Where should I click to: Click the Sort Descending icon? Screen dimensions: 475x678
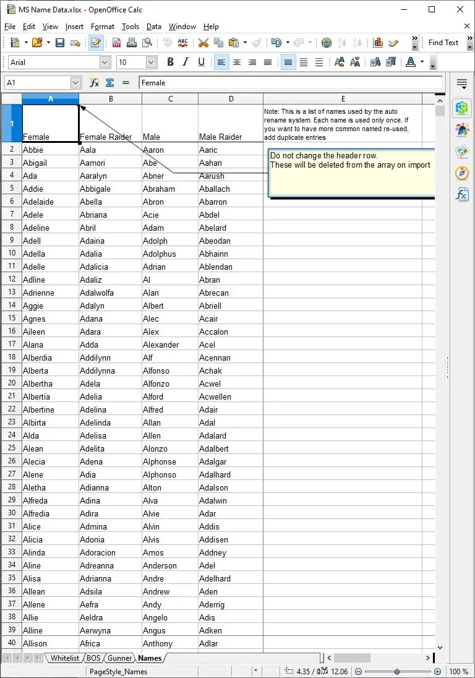357,42
